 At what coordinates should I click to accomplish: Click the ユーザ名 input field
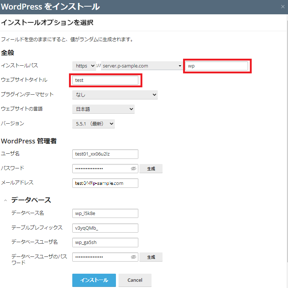pos(106,154)
